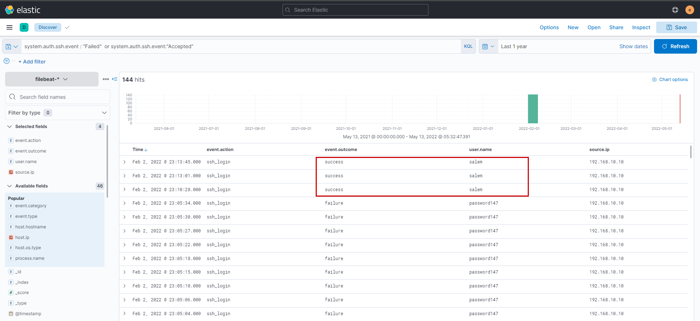Open the user avatar menu
700x321 pixels.
tap(689, 10)
